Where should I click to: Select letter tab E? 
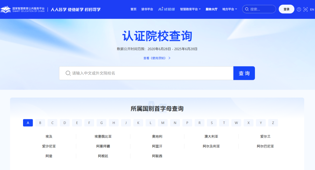pos(77,123)
